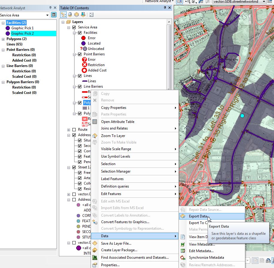Switch to List By Source view
The width and height of the screenshot is (274, 268).
click(70, 14)
